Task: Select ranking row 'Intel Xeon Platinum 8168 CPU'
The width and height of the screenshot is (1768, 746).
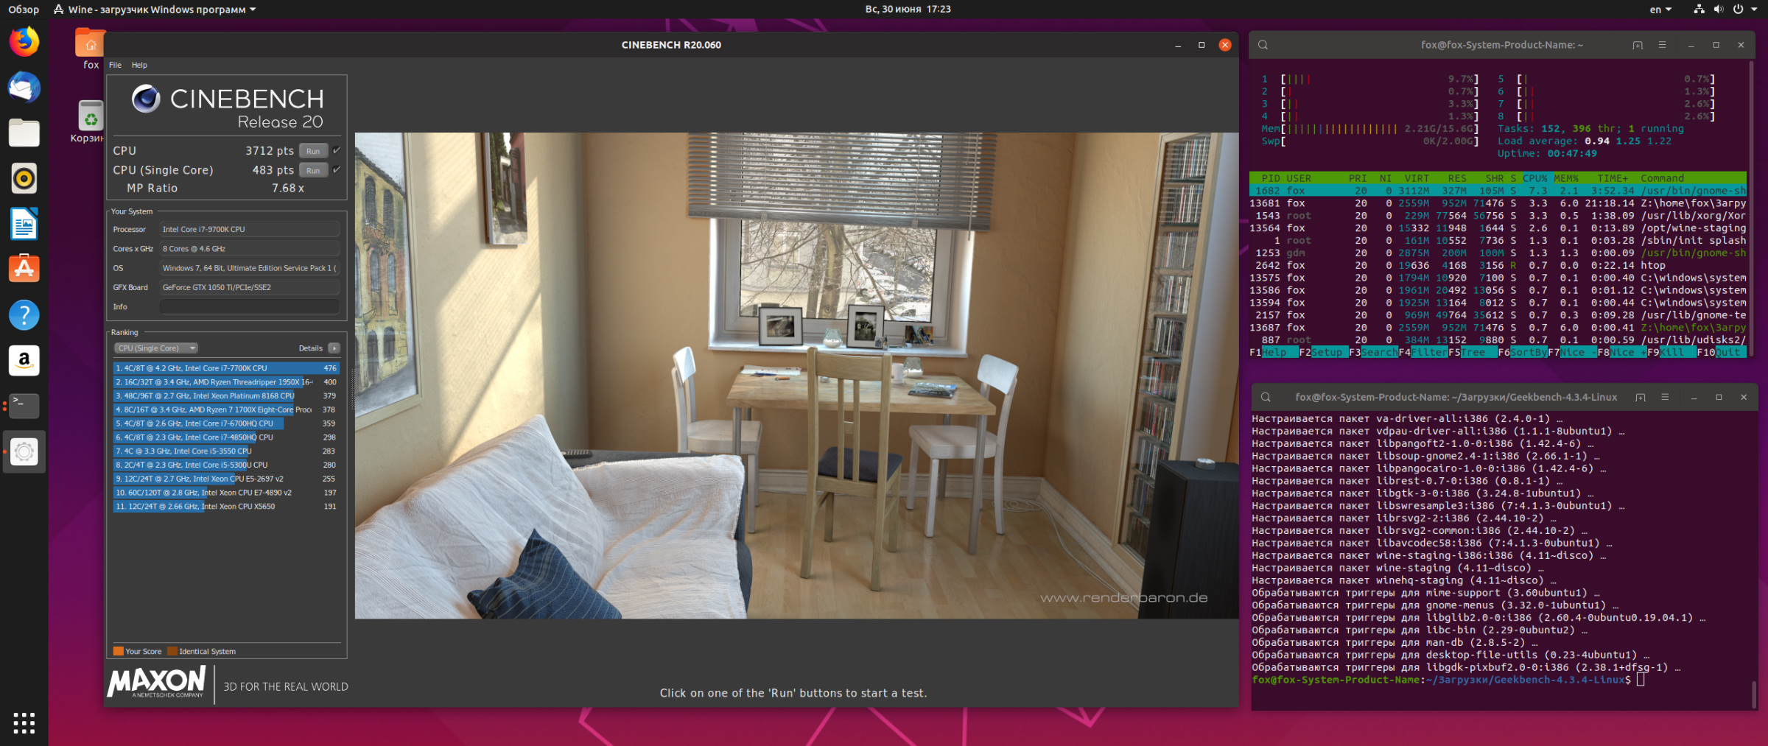Action: [226, 396]
